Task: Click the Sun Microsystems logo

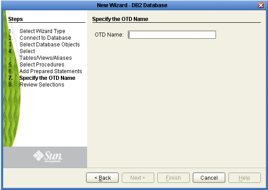Action: tap(48, 156)
